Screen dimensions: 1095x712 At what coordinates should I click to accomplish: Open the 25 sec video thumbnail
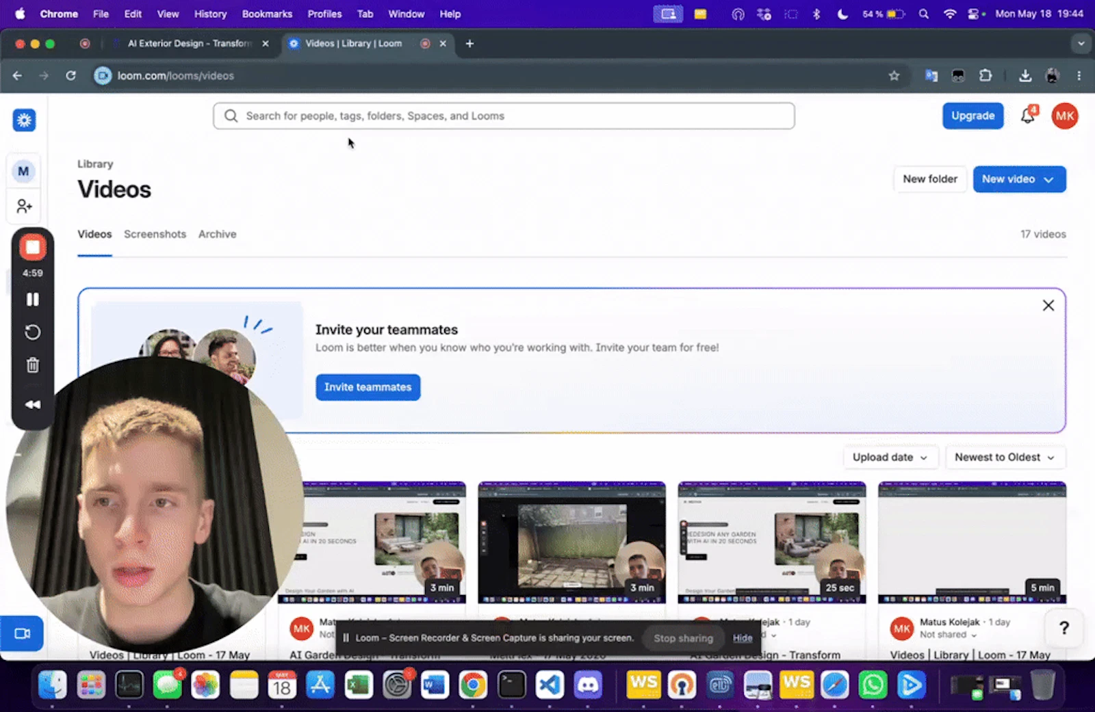[x=771, y=542]
